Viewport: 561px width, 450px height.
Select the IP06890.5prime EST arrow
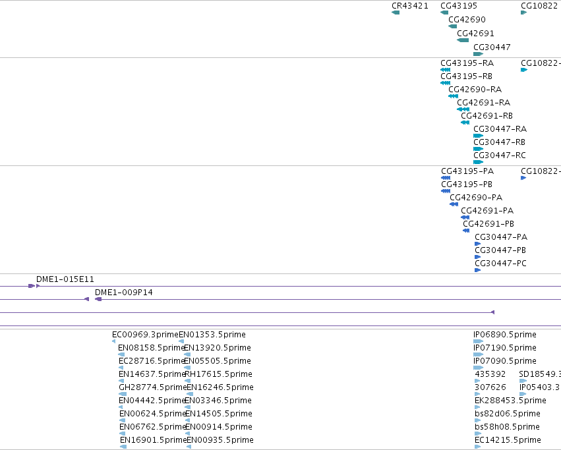[479, 341]
